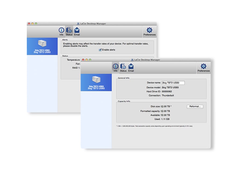Viewport: 242px width, 175px height.
Task: Click the "General Info" section heading
Action: click(x=124, y=78)
